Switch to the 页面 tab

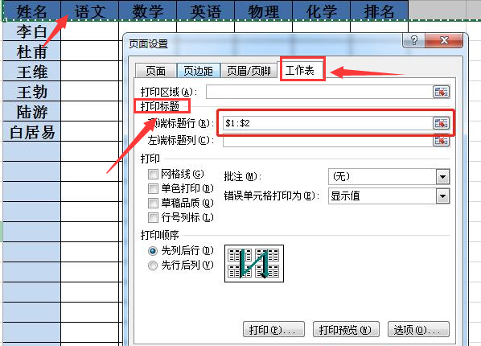156,71
